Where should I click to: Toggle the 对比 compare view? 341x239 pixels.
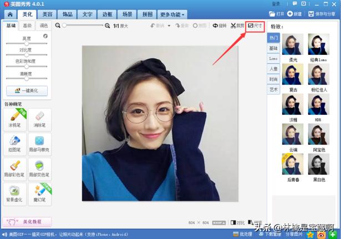coord(237,222)
